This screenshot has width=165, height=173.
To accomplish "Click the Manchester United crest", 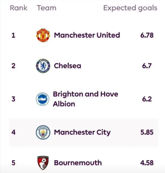I will tap(43, 35).
